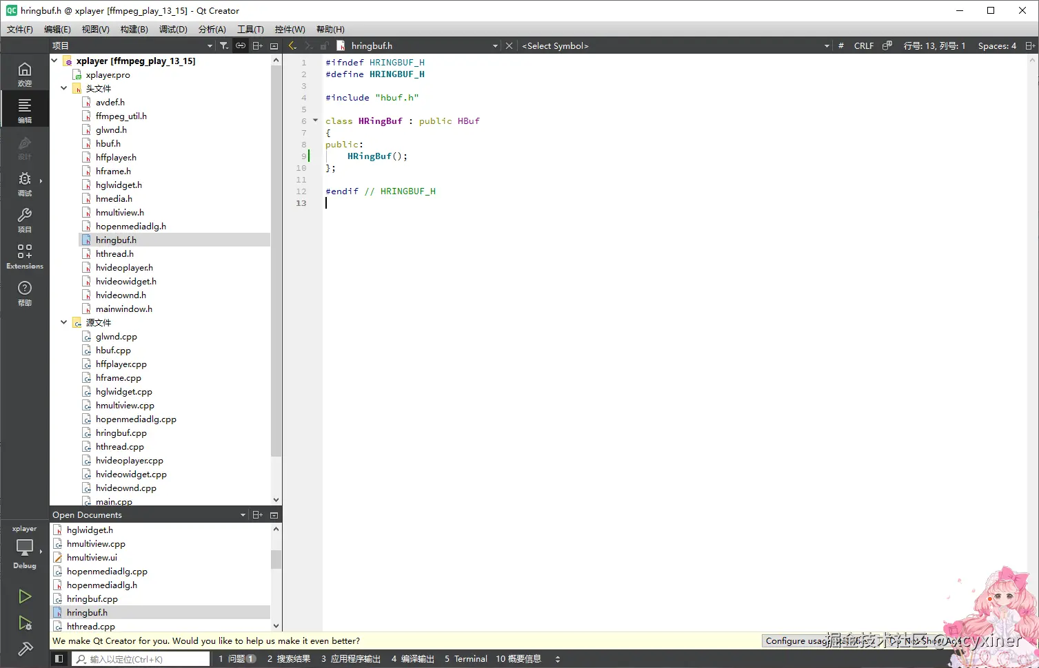Toggle preprocessor directives # button

pyautogui.click(x=840, y=45)
